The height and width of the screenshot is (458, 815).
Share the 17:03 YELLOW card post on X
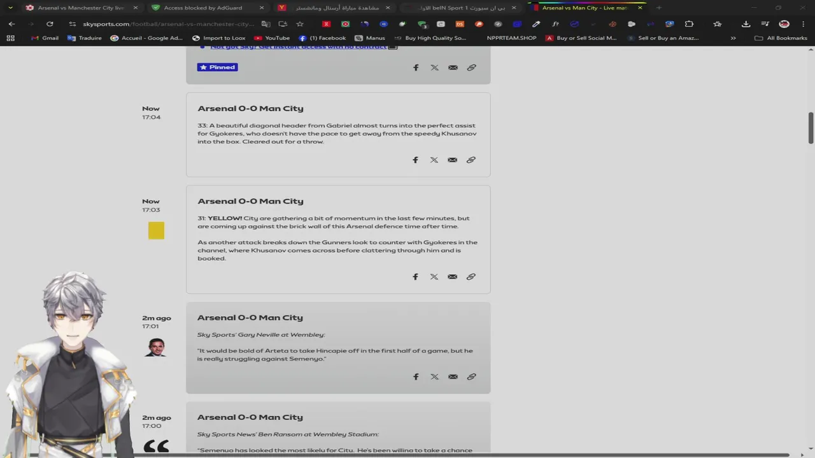coord(434,277)
